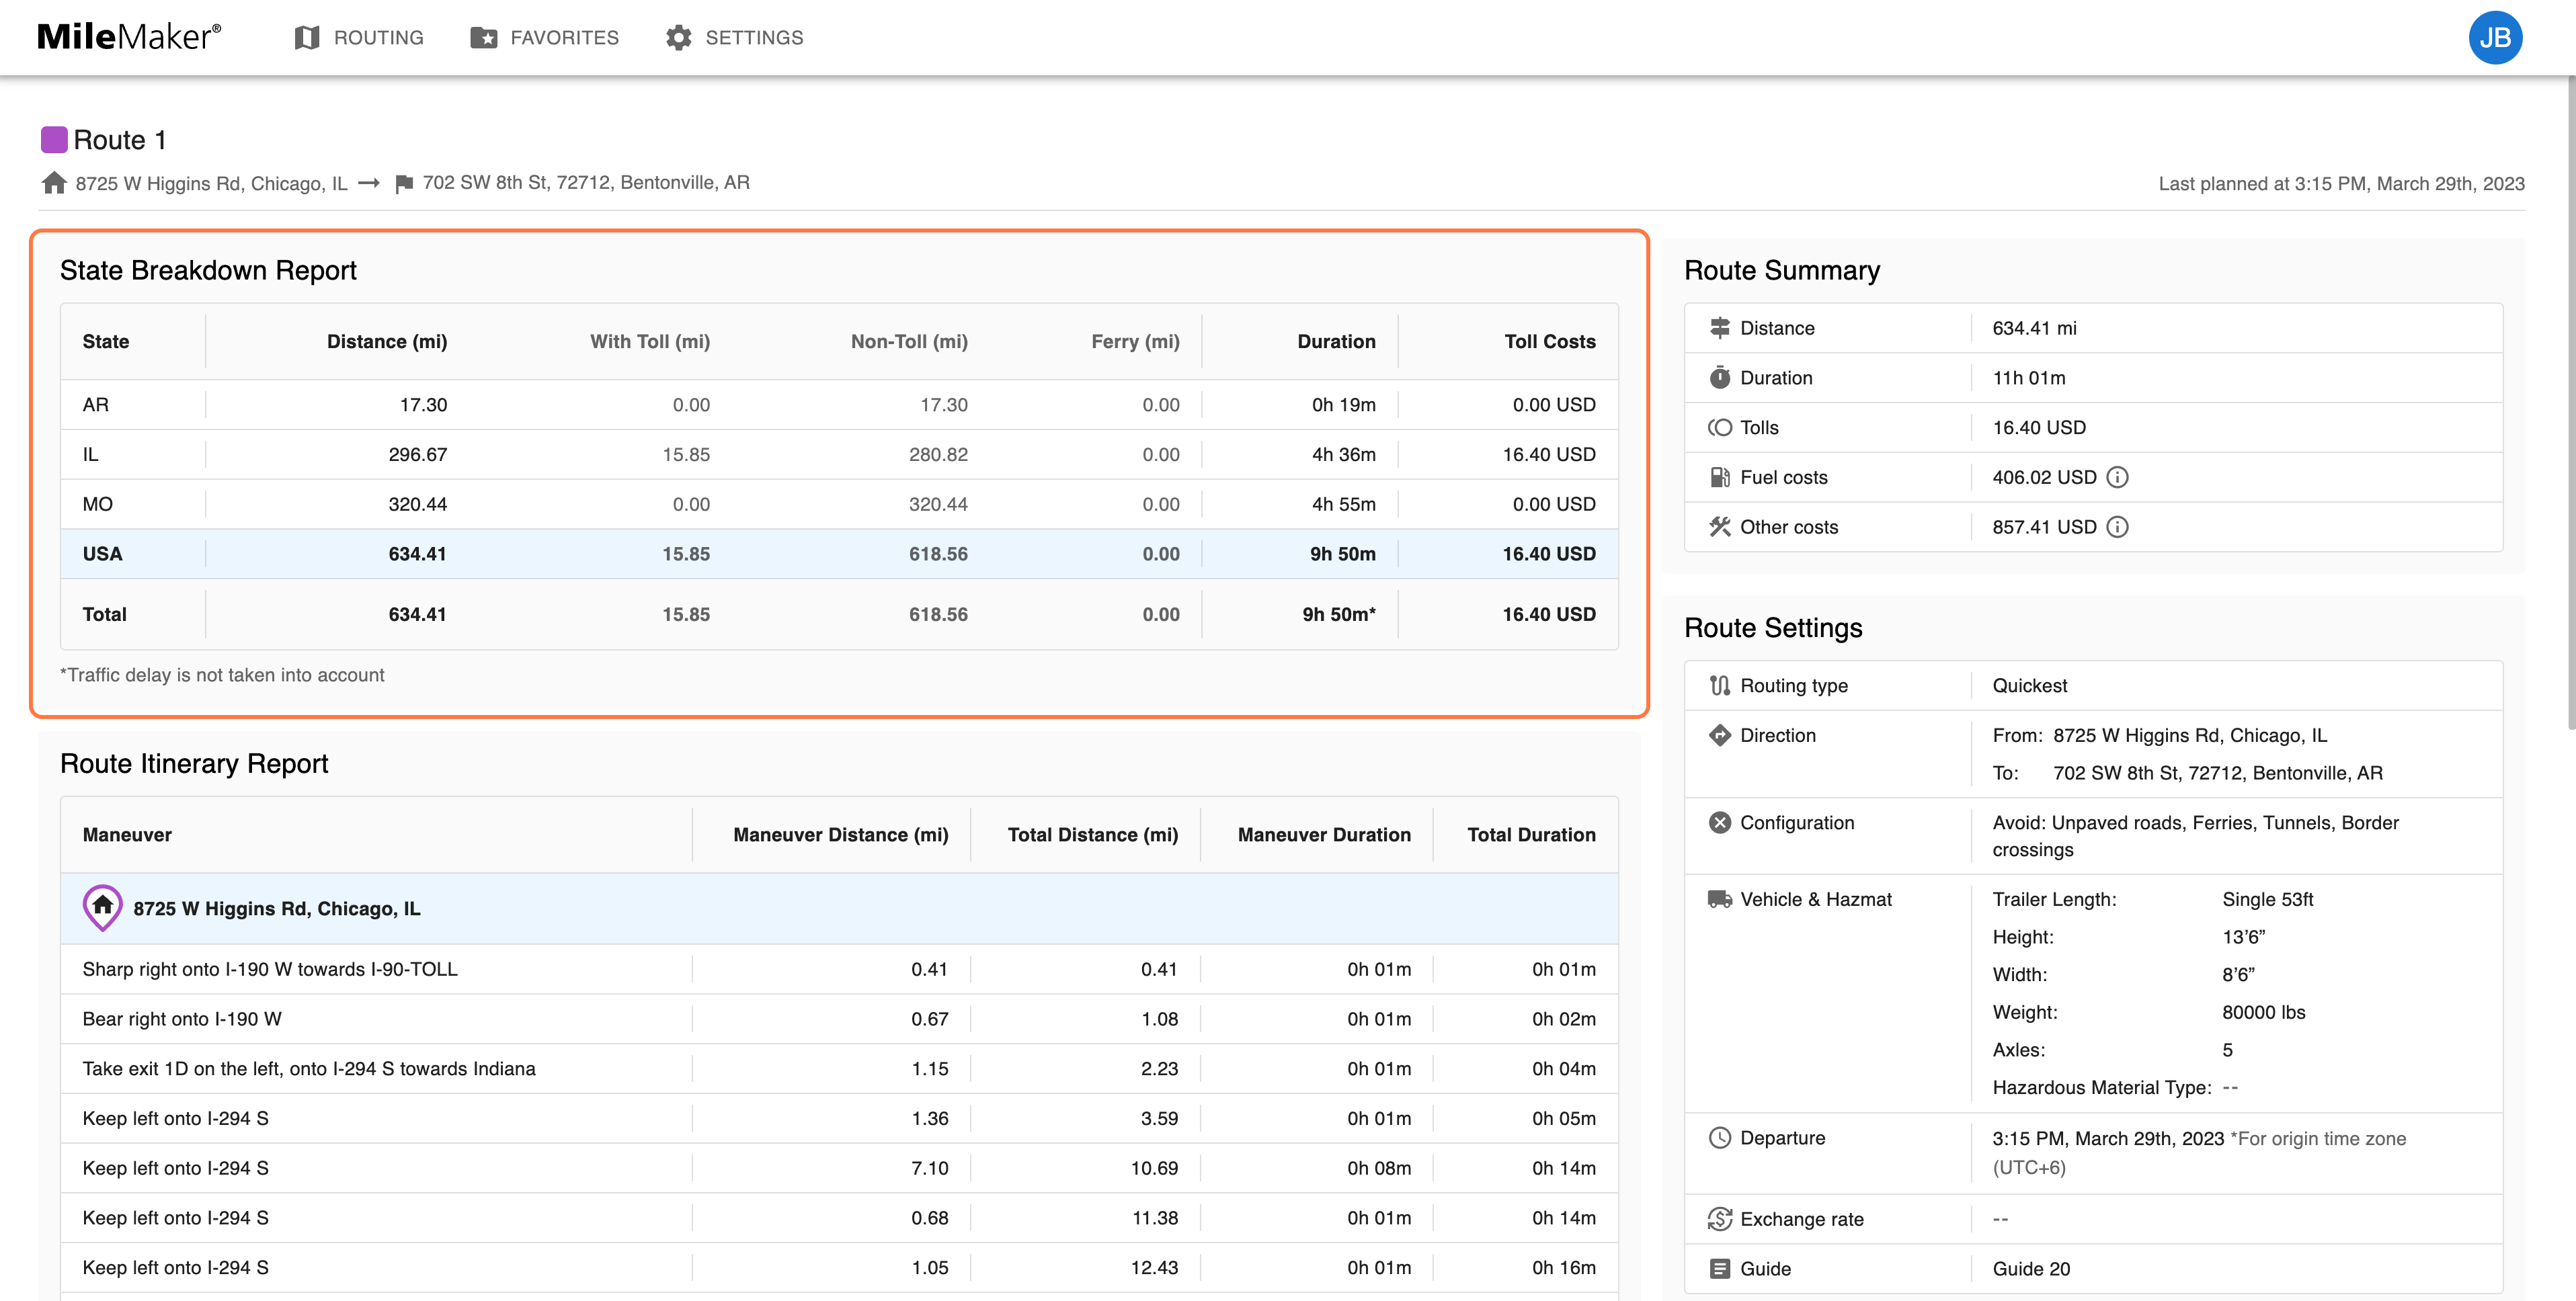Click the Guide 20 value
The image size is (2576, 1301).
click(x=2031, y=1269)
